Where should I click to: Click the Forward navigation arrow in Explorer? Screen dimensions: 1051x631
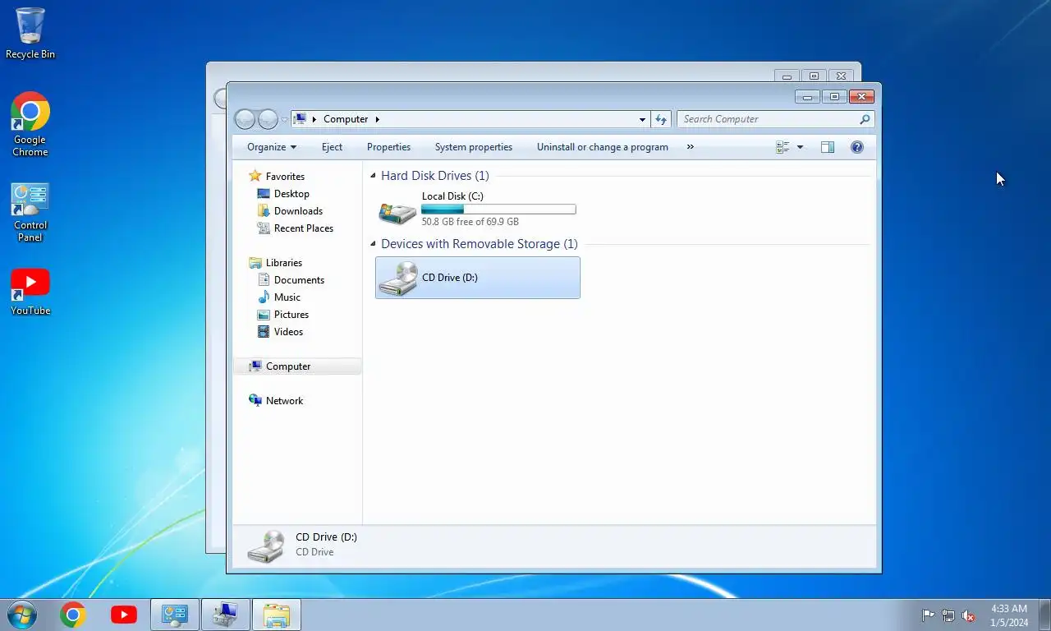[x=268, y=119]
